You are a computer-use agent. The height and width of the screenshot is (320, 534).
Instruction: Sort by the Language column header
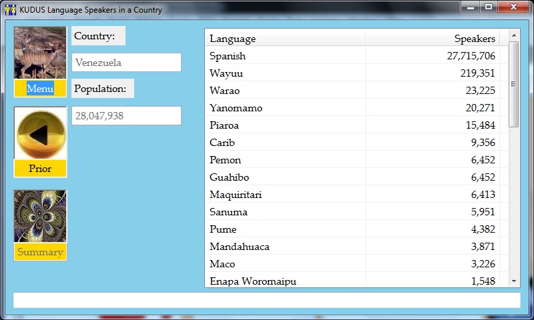pos(285,39)
